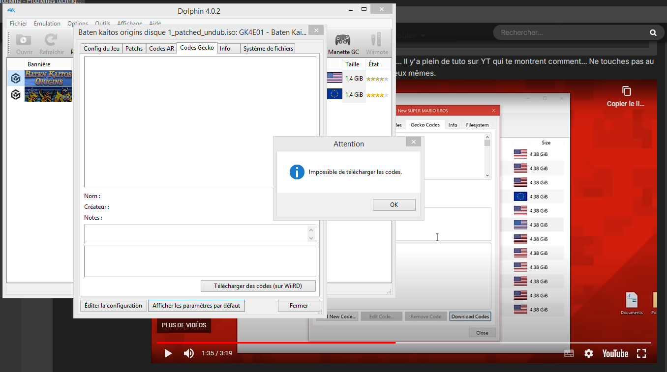Mute the video volume icon
The height and width of the screenshot is (372, 667).
pos(189,353)
